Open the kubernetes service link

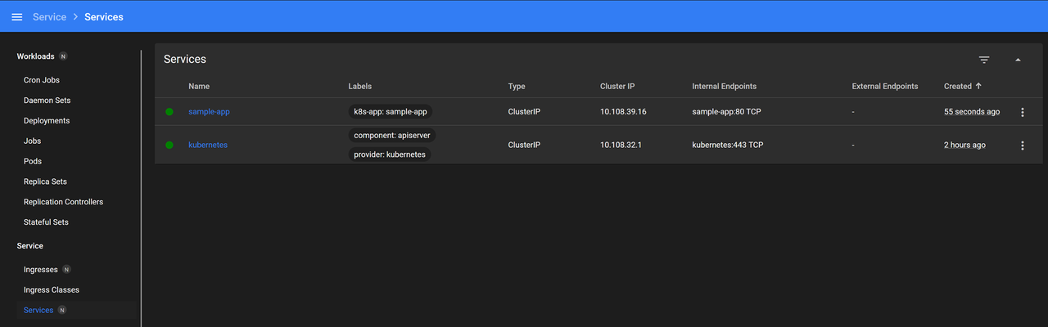pos(208,146)
